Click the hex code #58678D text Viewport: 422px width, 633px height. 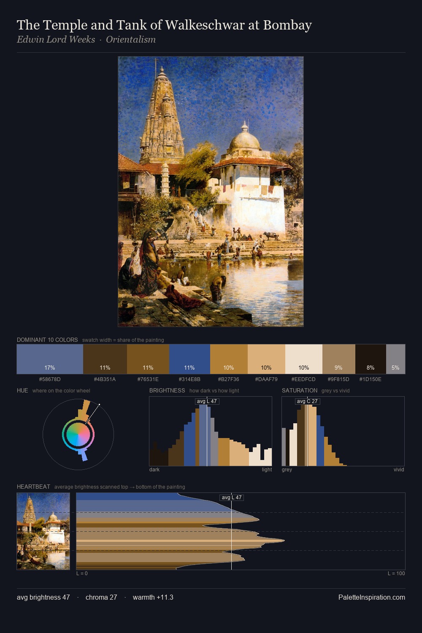point(50,379)
